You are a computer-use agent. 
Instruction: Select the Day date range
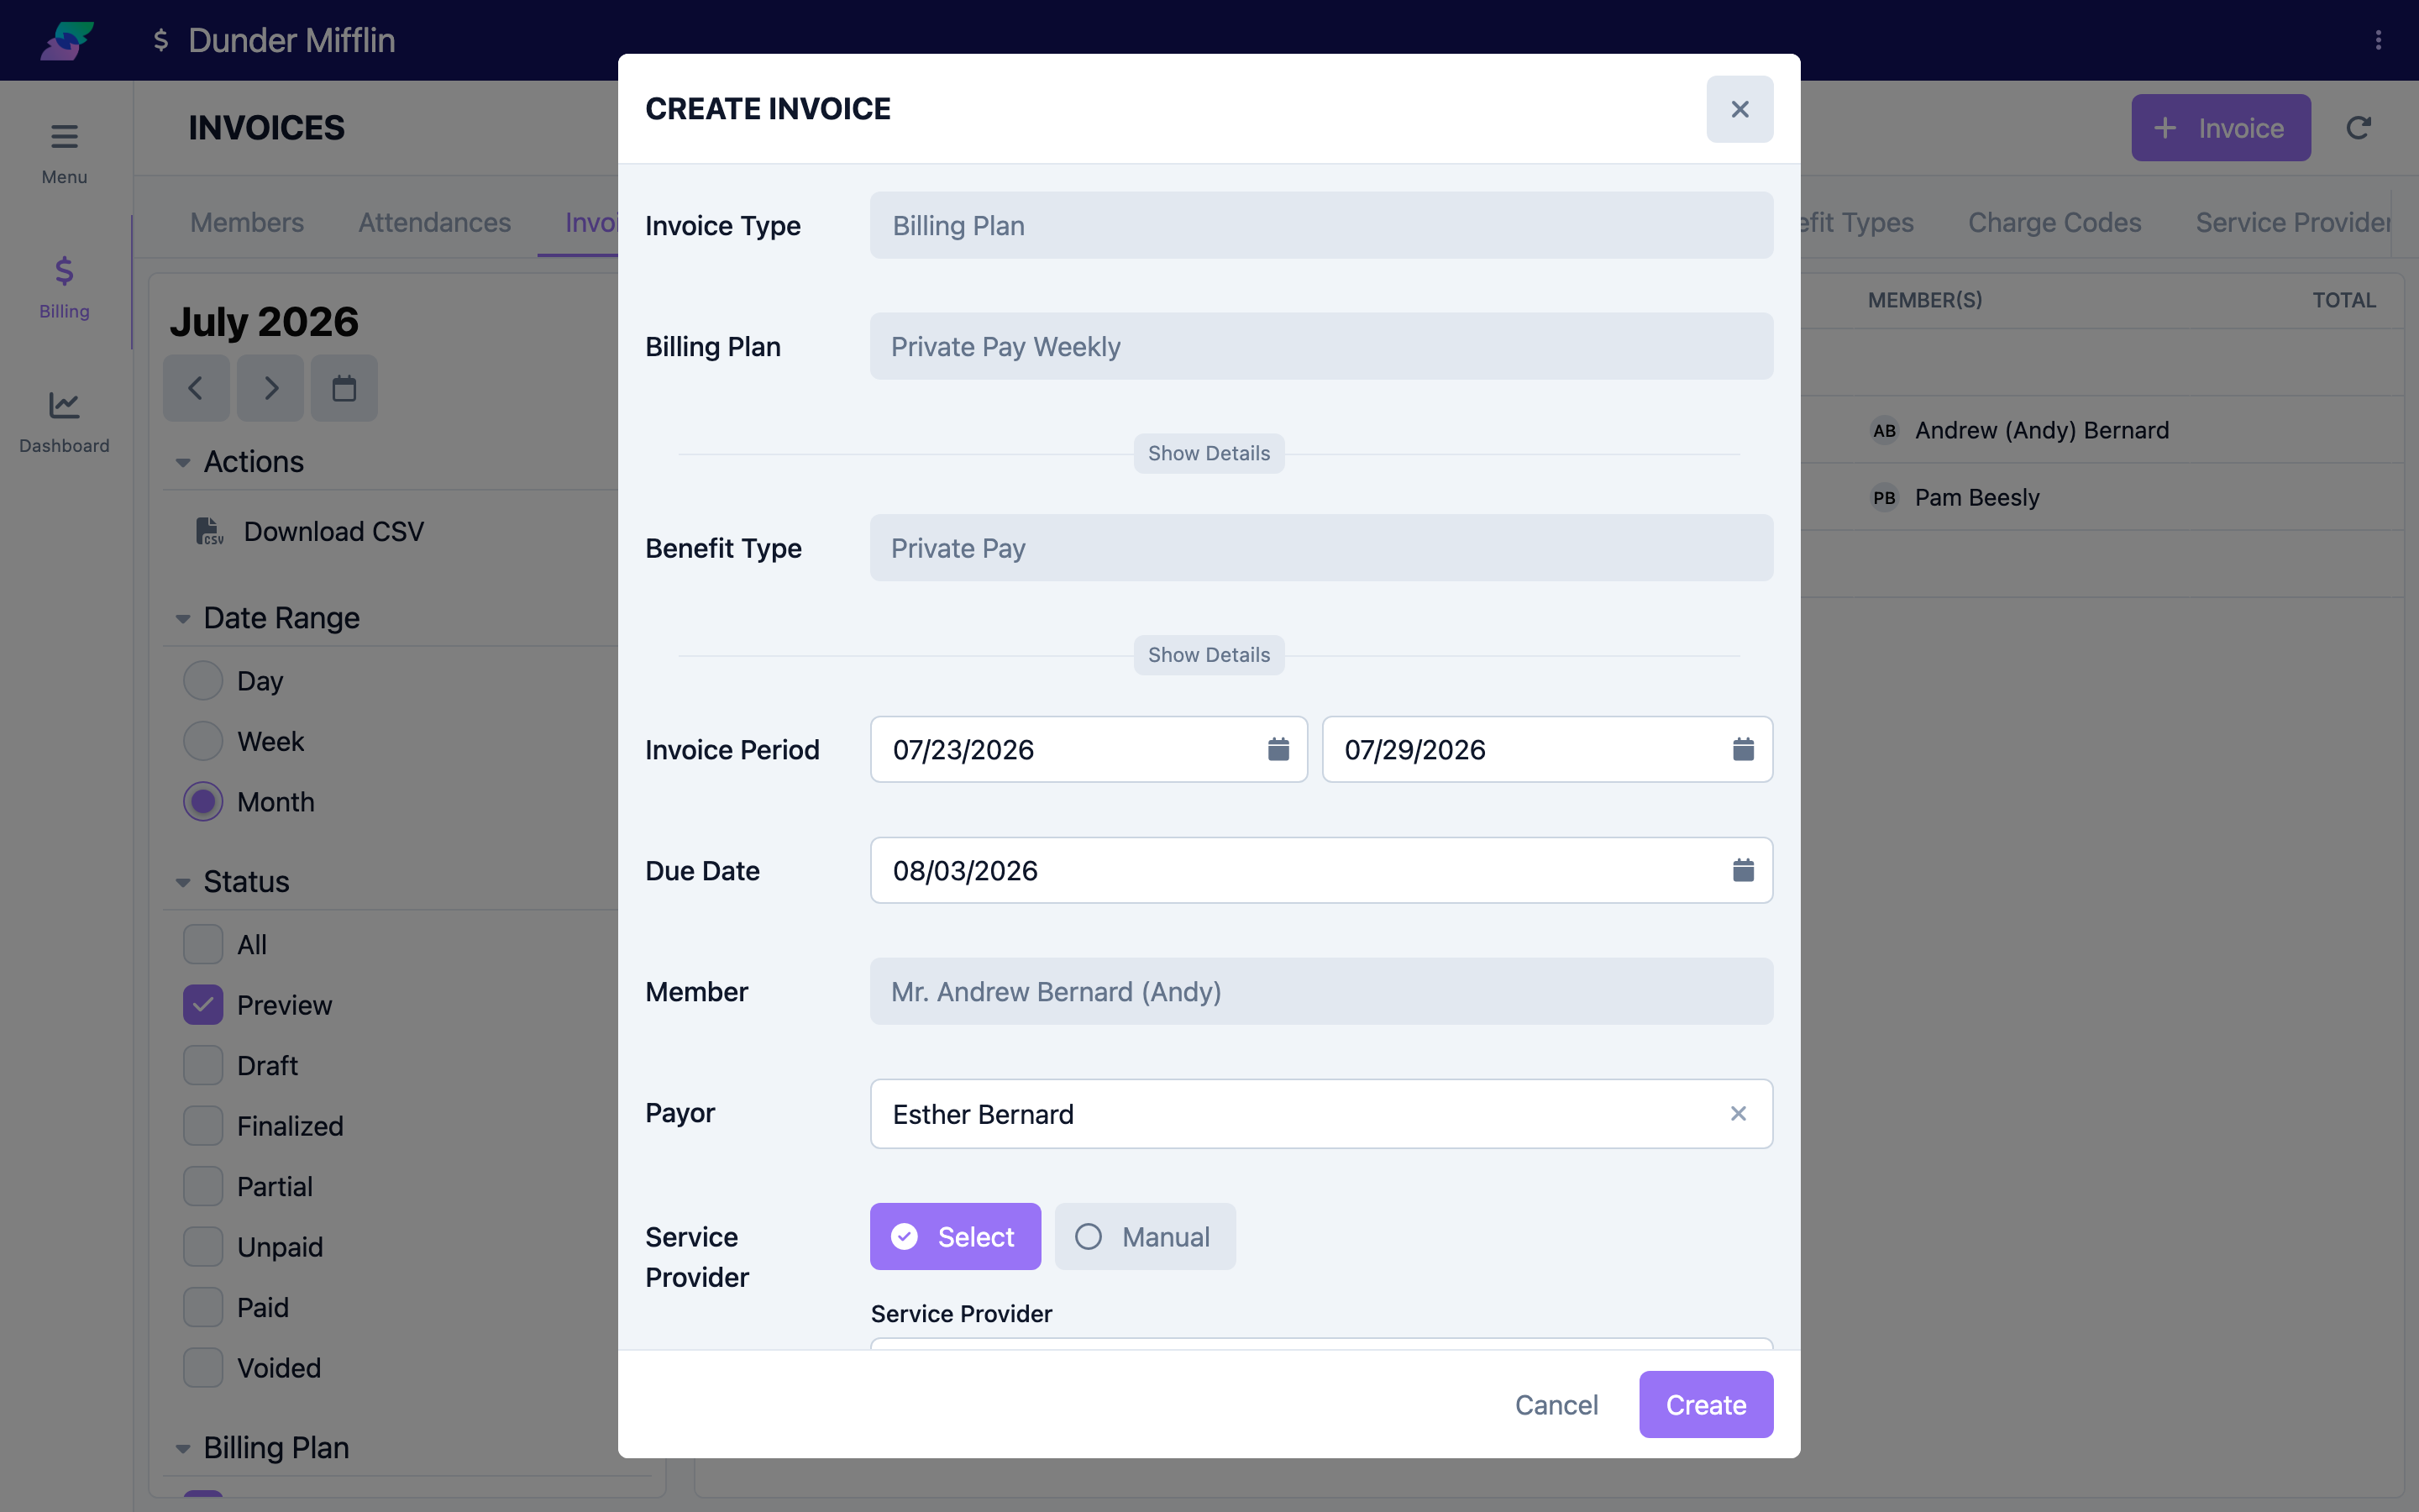click(x=203, y=681)
